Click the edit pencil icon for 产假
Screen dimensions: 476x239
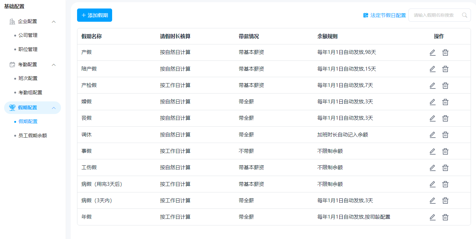click(432, 53)
